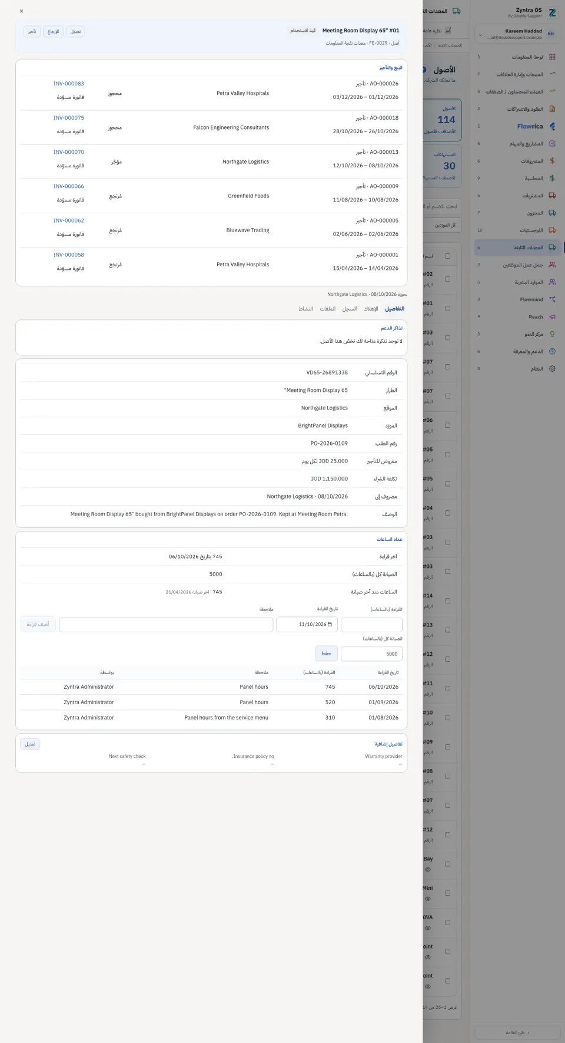Switch to the files (الملفات) tab

(x=328, y=309)
